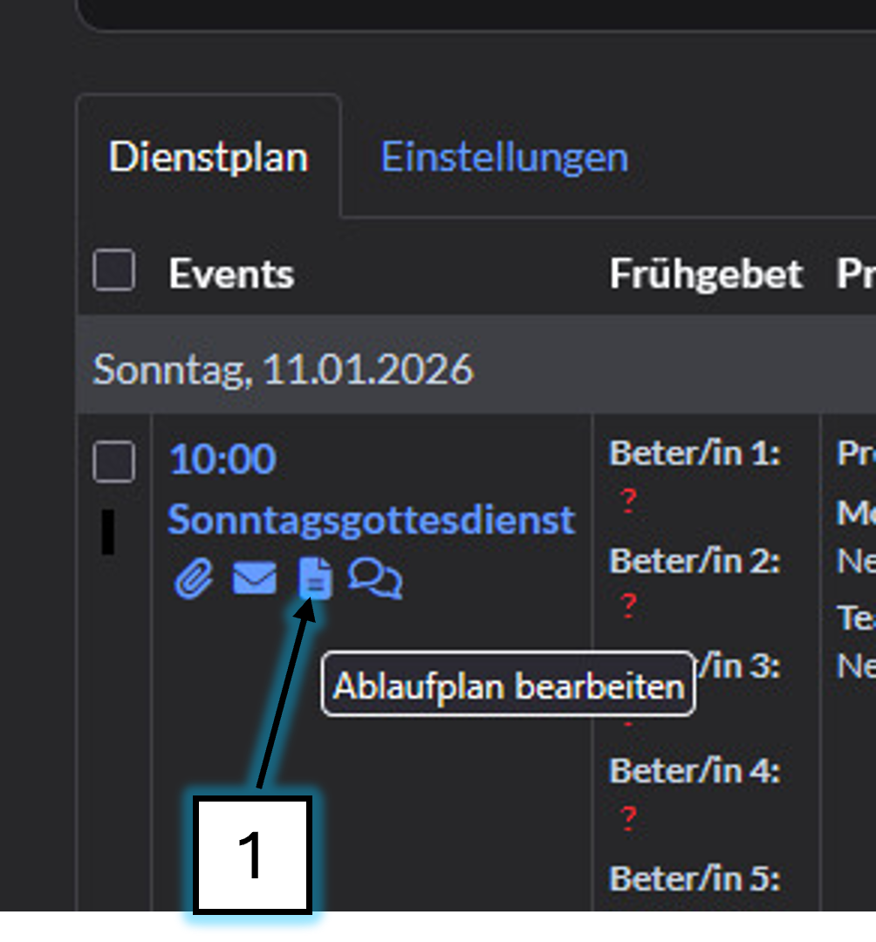Image resolution: width=876 pixels, height=942 pixels.
Task: Toggle the select-all checkbox beside Events header
Action: pyautogui.click(x=114, y=271)
